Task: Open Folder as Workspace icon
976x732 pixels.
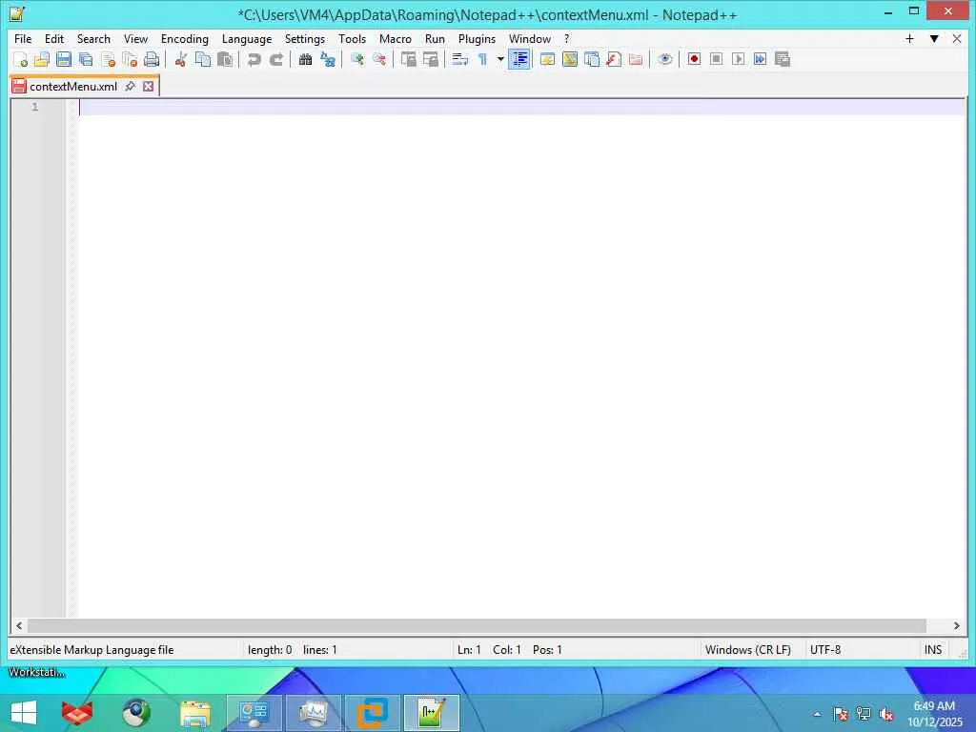Action: coord(636,59)
